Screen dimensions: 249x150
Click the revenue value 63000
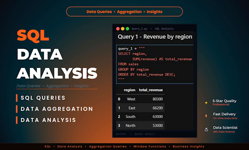point(157,117)
